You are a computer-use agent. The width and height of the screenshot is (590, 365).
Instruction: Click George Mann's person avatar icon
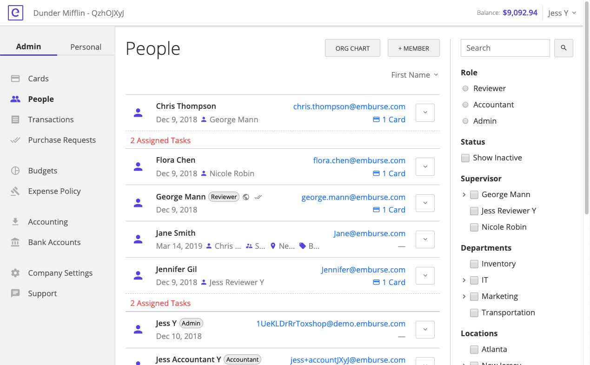tap(138, 203)
